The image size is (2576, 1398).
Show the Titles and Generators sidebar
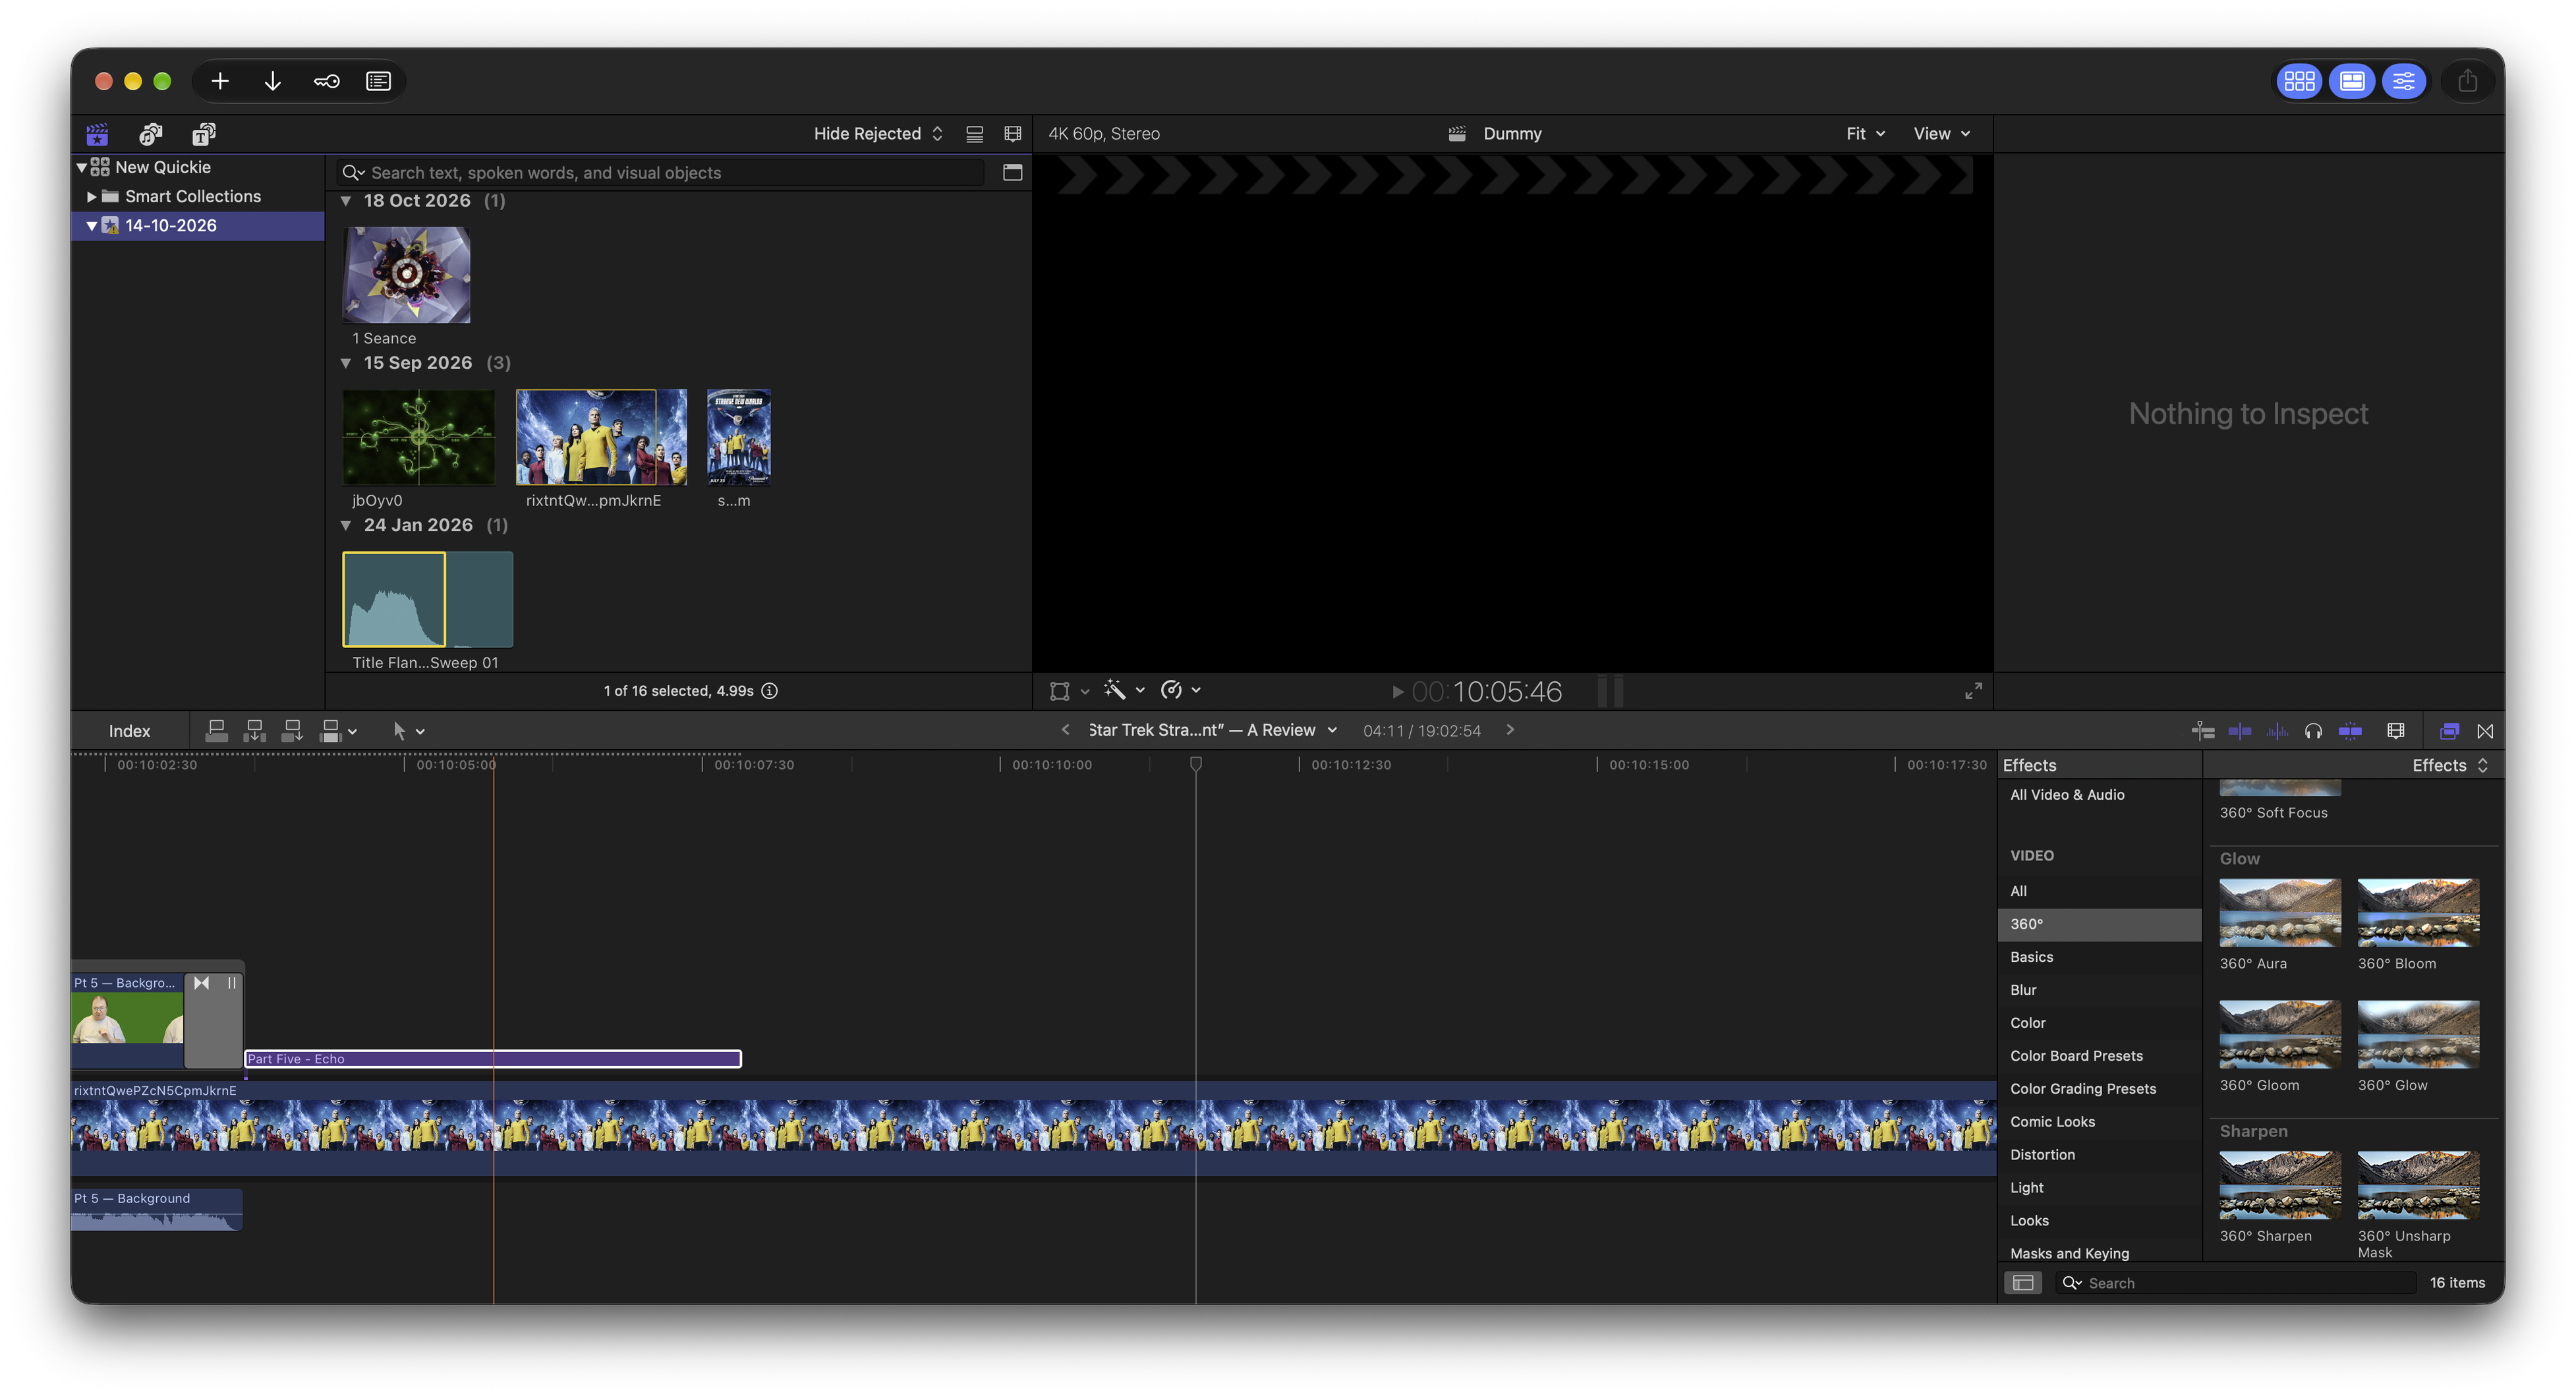tap(203, 134)
